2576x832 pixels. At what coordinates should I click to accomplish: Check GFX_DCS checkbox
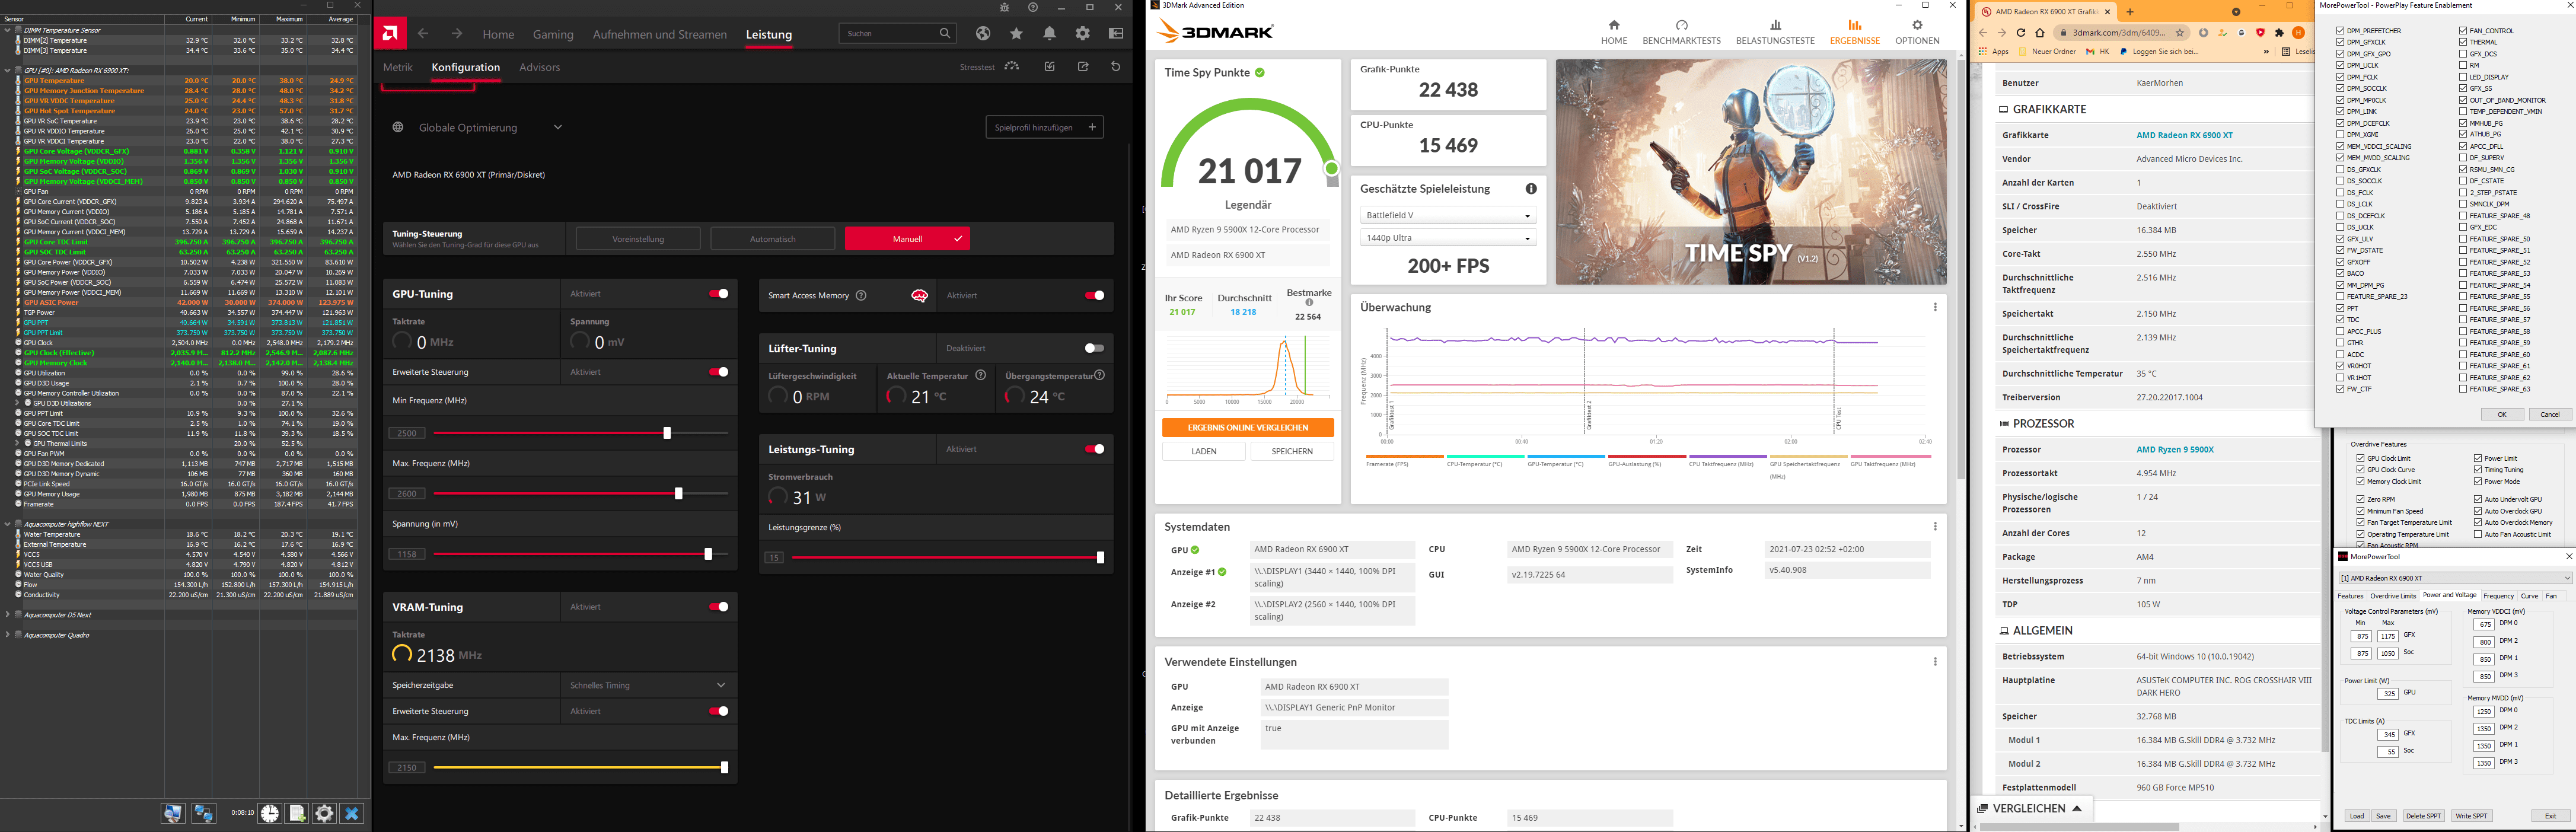pyautogui.click(x=2463, y=54)
